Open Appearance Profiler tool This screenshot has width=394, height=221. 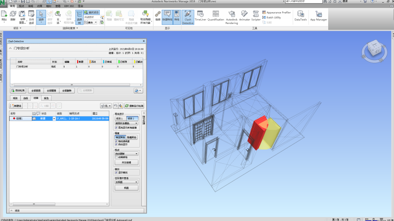pyautogui.click(x=276, y=12)
